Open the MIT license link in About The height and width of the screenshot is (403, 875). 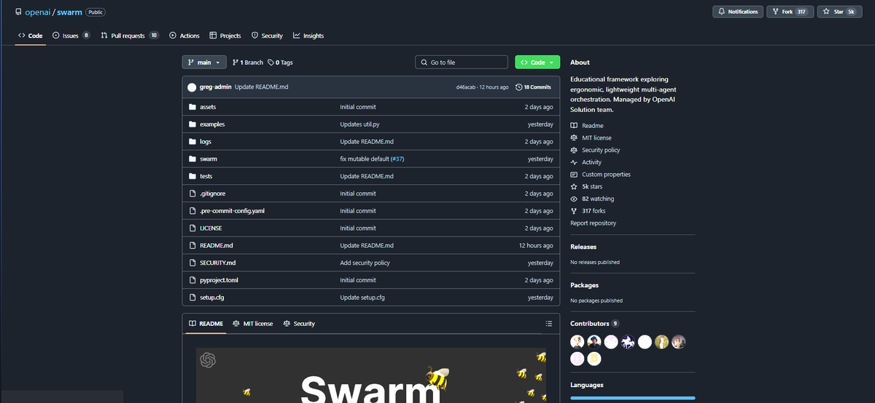coord(591,138)
